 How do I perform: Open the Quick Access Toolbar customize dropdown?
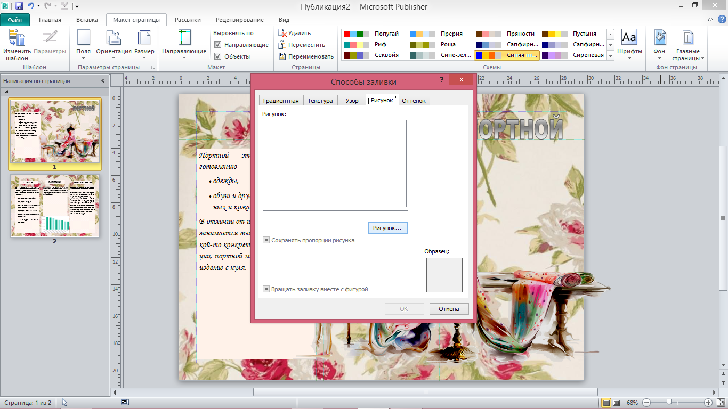tap(77, 6)
